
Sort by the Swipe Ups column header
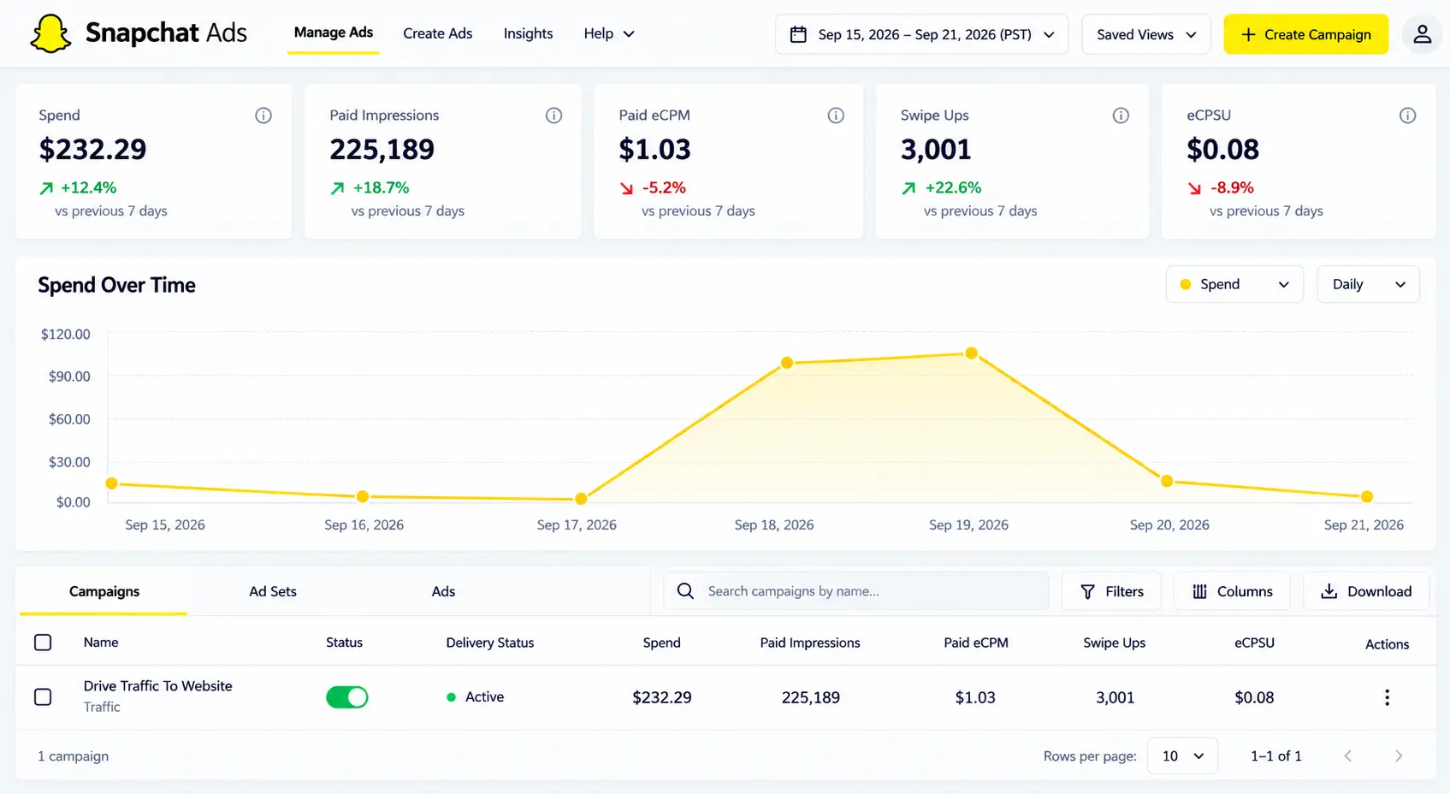(x=1115, y=643)
